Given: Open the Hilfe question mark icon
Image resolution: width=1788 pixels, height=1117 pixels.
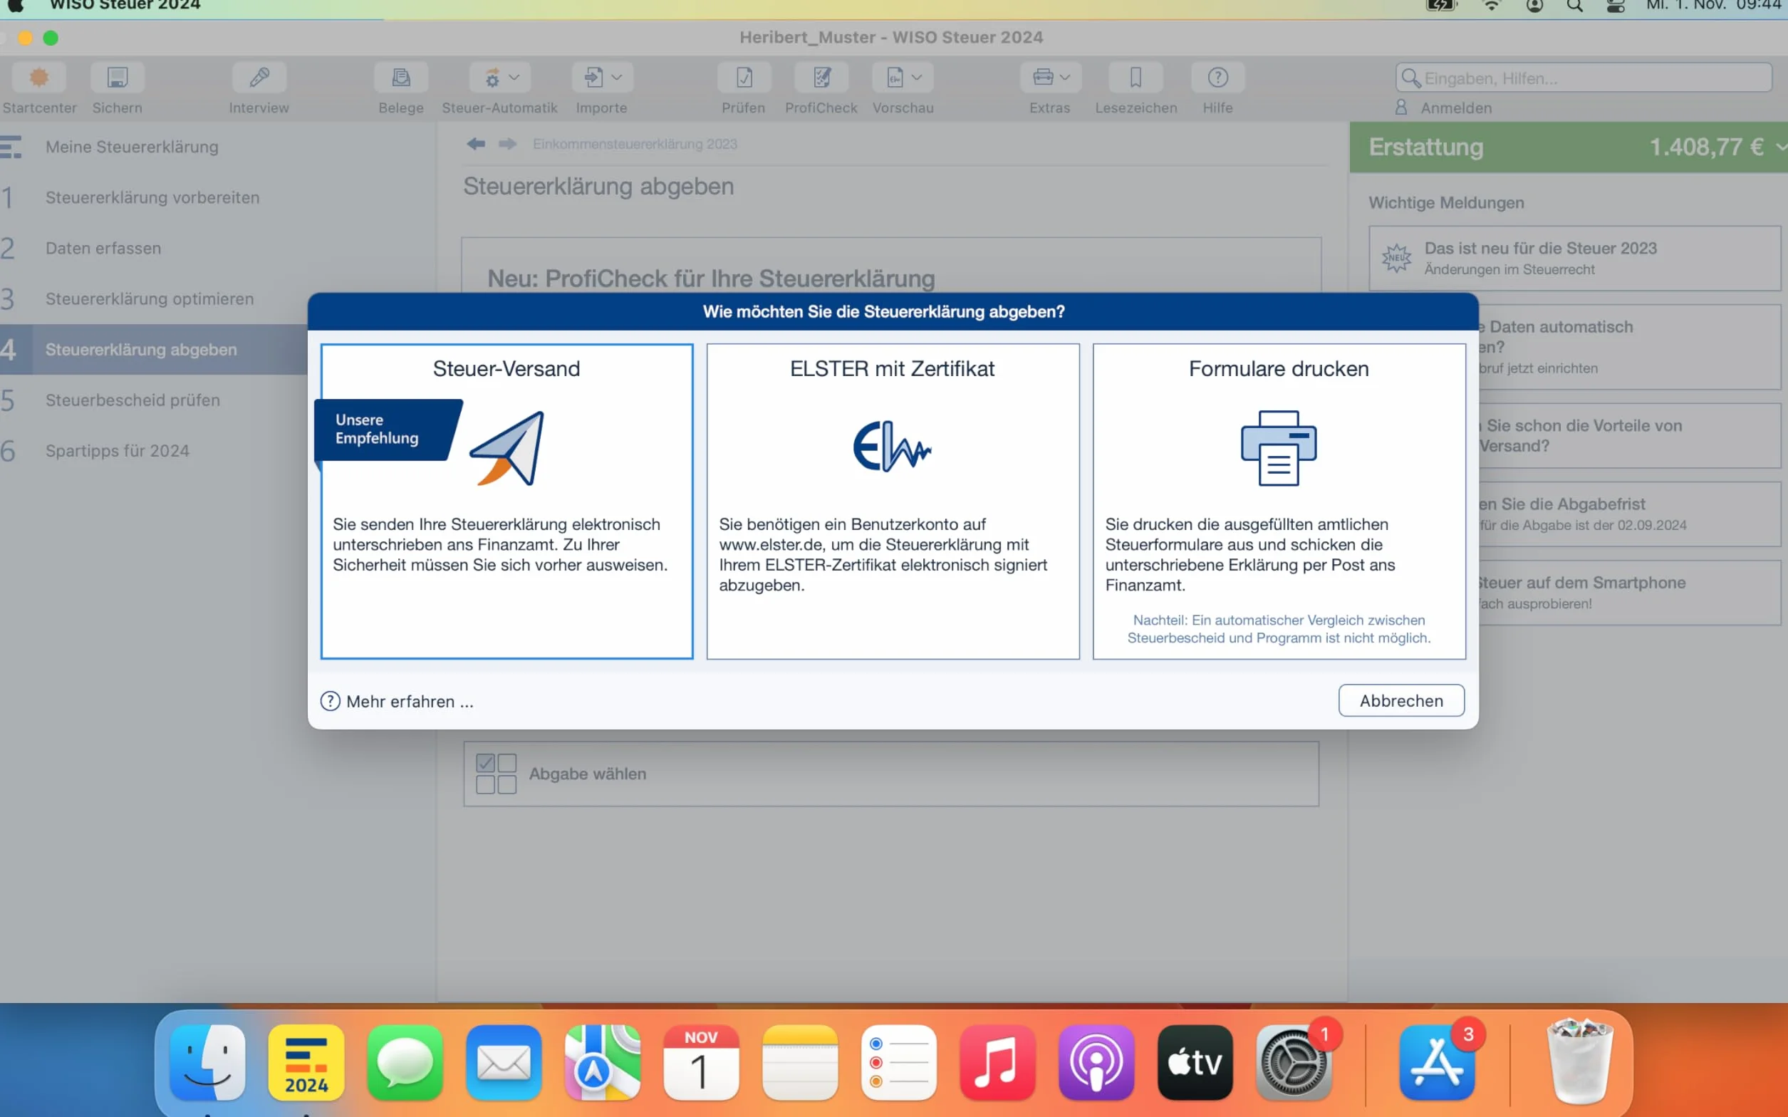Looking at the screenshot, I should click(1217, 78).
